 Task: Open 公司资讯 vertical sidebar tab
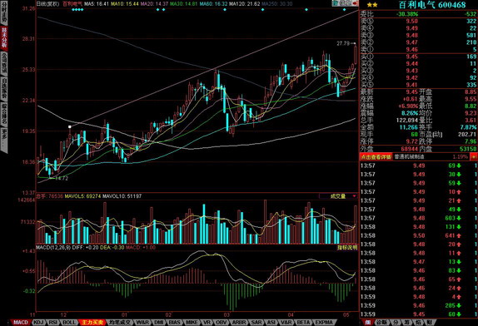tap(4, 62)
